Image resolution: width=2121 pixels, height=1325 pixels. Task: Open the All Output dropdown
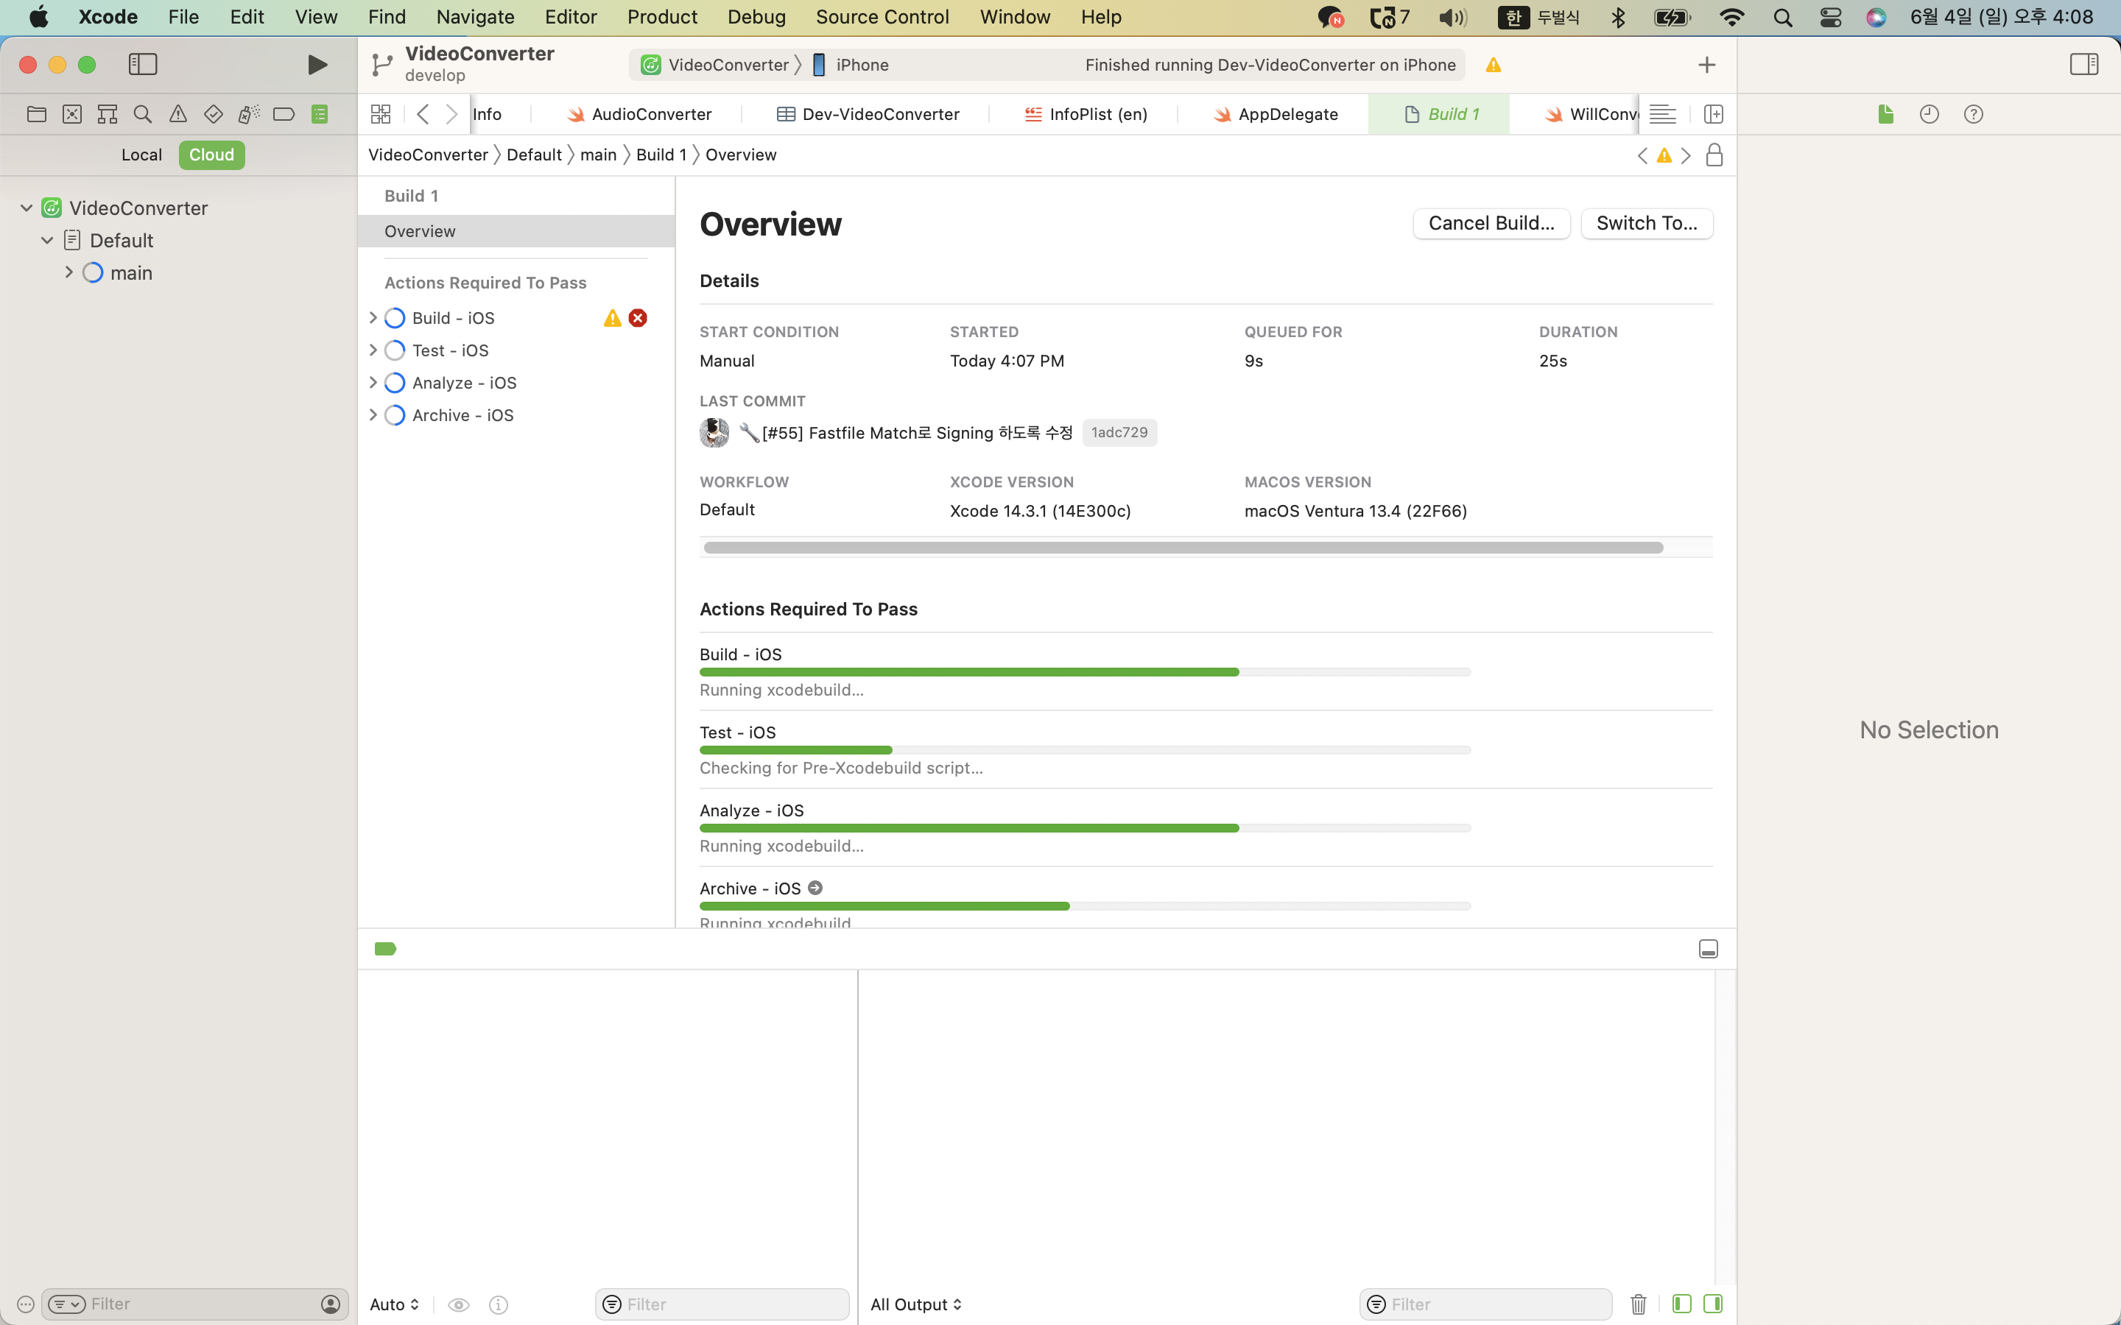[x=916, y=1304]
